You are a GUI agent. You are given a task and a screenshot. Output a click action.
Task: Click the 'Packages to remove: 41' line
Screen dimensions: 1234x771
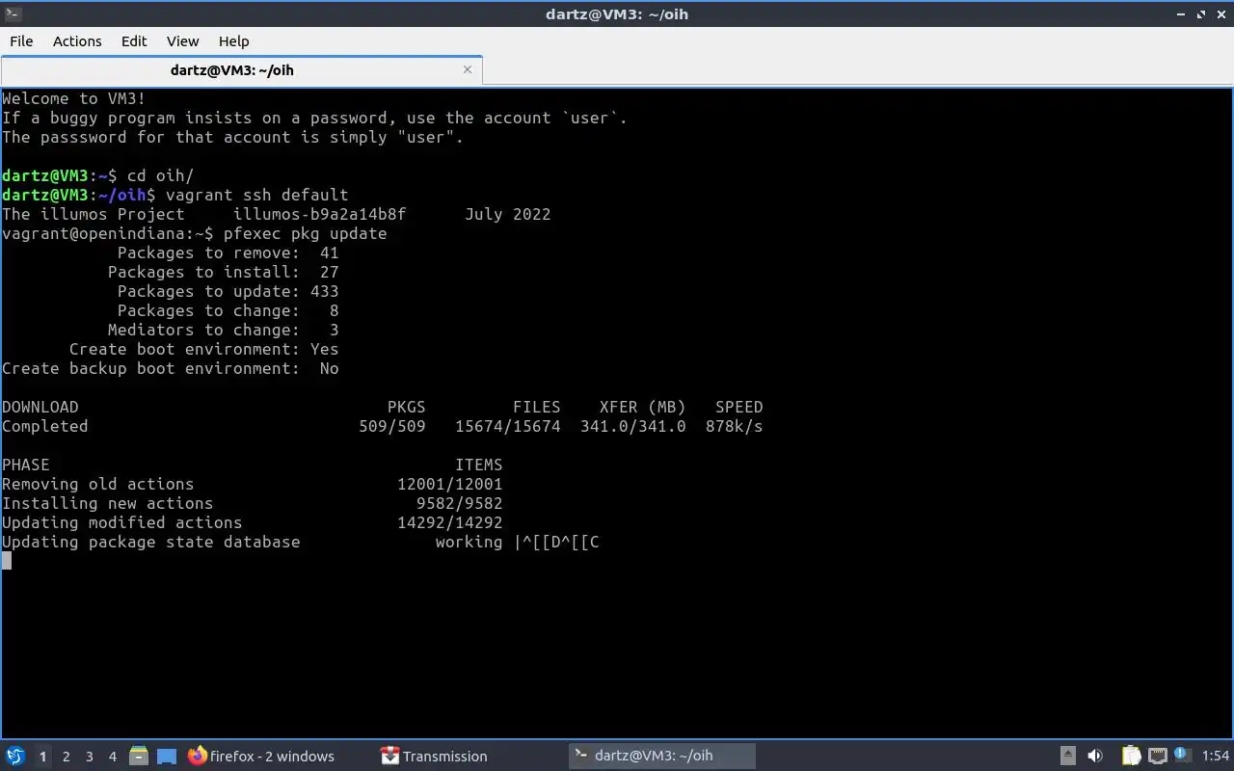[x=228, y=253]
